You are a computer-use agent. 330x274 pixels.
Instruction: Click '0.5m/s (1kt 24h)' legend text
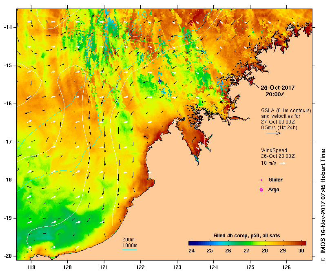tap(279, 128)
